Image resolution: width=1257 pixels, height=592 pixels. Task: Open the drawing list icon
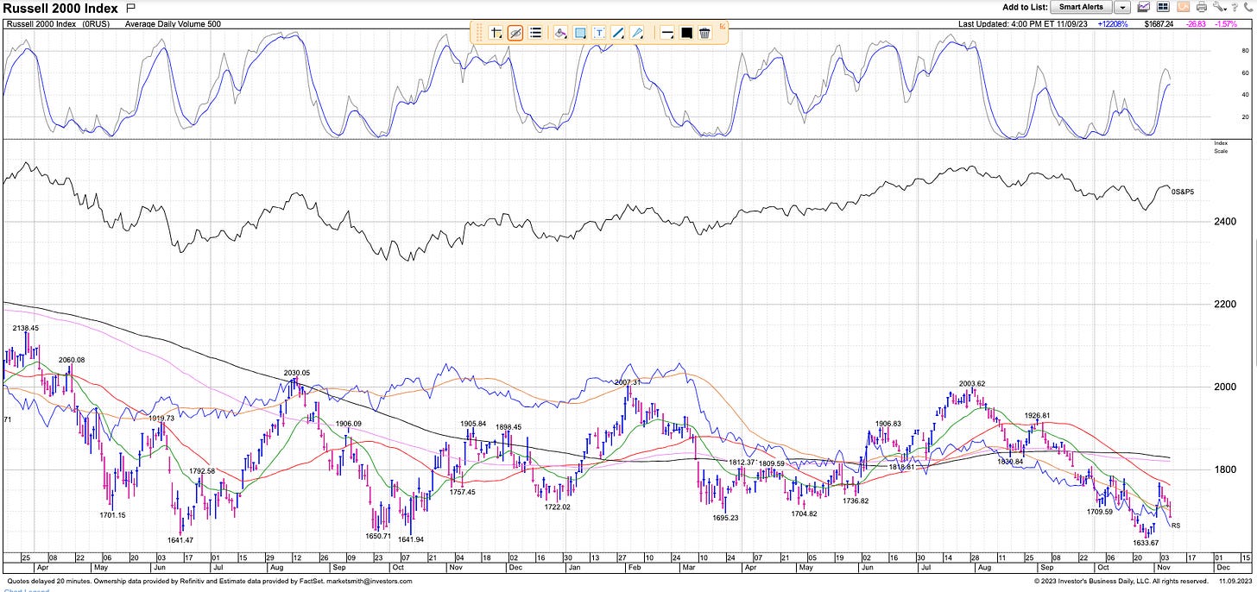pyautogui.click(x=536, y=33)
